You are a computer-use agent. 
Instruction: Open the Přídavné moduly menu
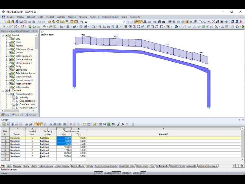point(111,17)
